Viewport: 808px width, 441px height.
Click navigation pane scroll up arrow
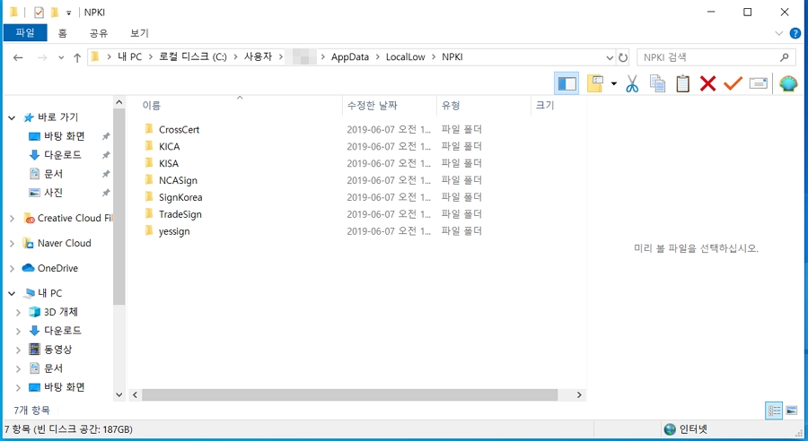[119, 102]
